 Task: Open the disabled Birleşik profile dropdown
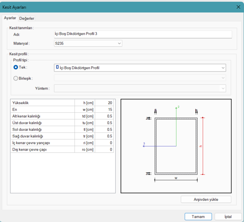coord(140,78)
